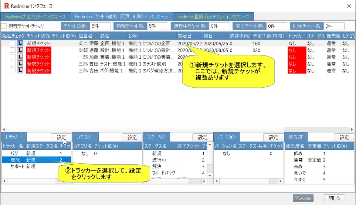This screenshot has width=356, height=205.
Task: Click 設定 button in バージョン panel
Action: coord(273,137)
